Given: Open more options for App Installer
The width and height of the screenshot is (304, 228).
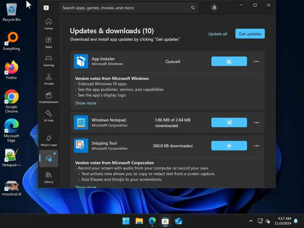Looking at the screenshot, I should click(x=256, y=61).
